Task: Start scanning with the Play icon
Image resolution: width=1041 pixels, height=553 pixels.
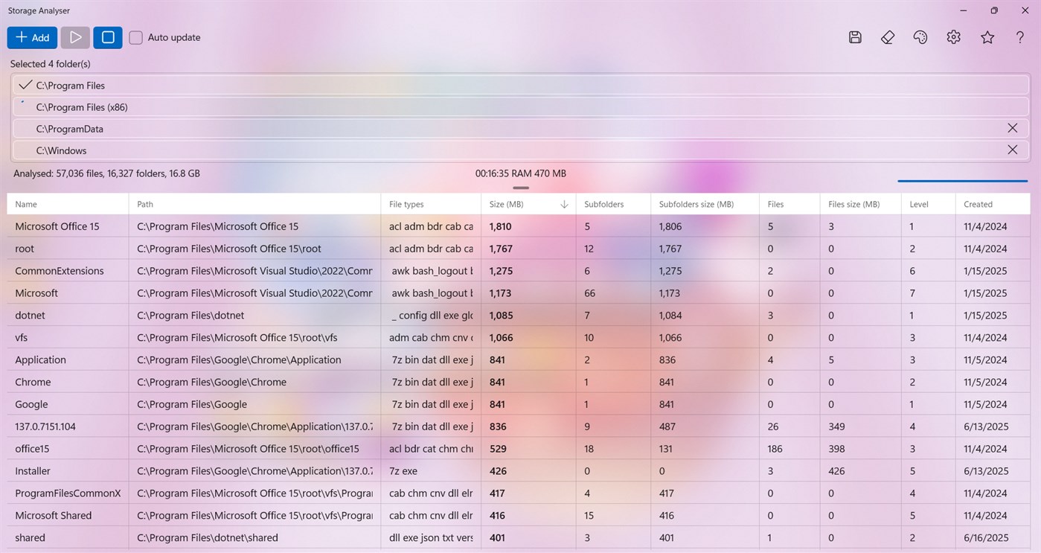Action: click(74, 36)
